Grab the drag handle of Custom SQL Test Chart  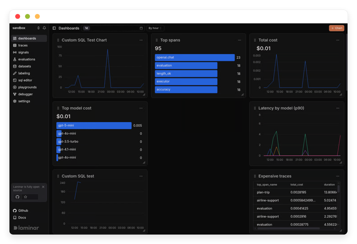click(58, 40)
